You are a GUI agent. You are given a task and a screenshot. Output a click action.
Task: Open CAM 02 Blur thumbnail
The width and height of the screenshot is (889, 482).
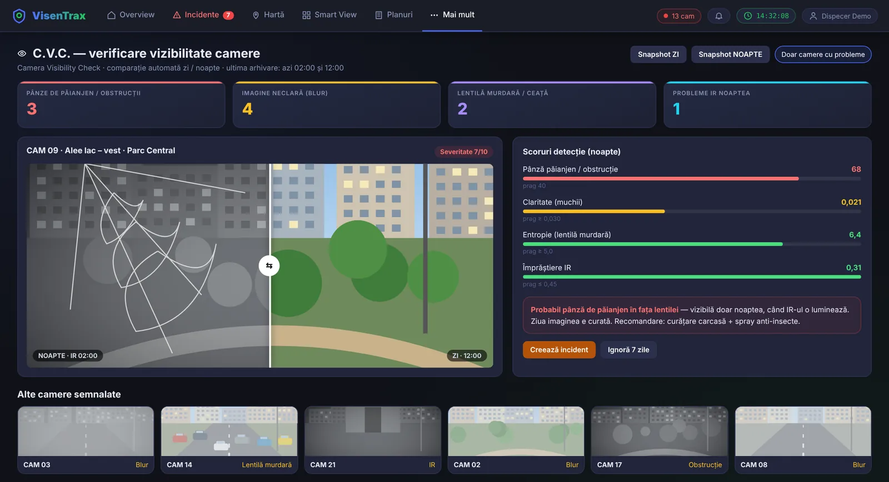point(516,440)
